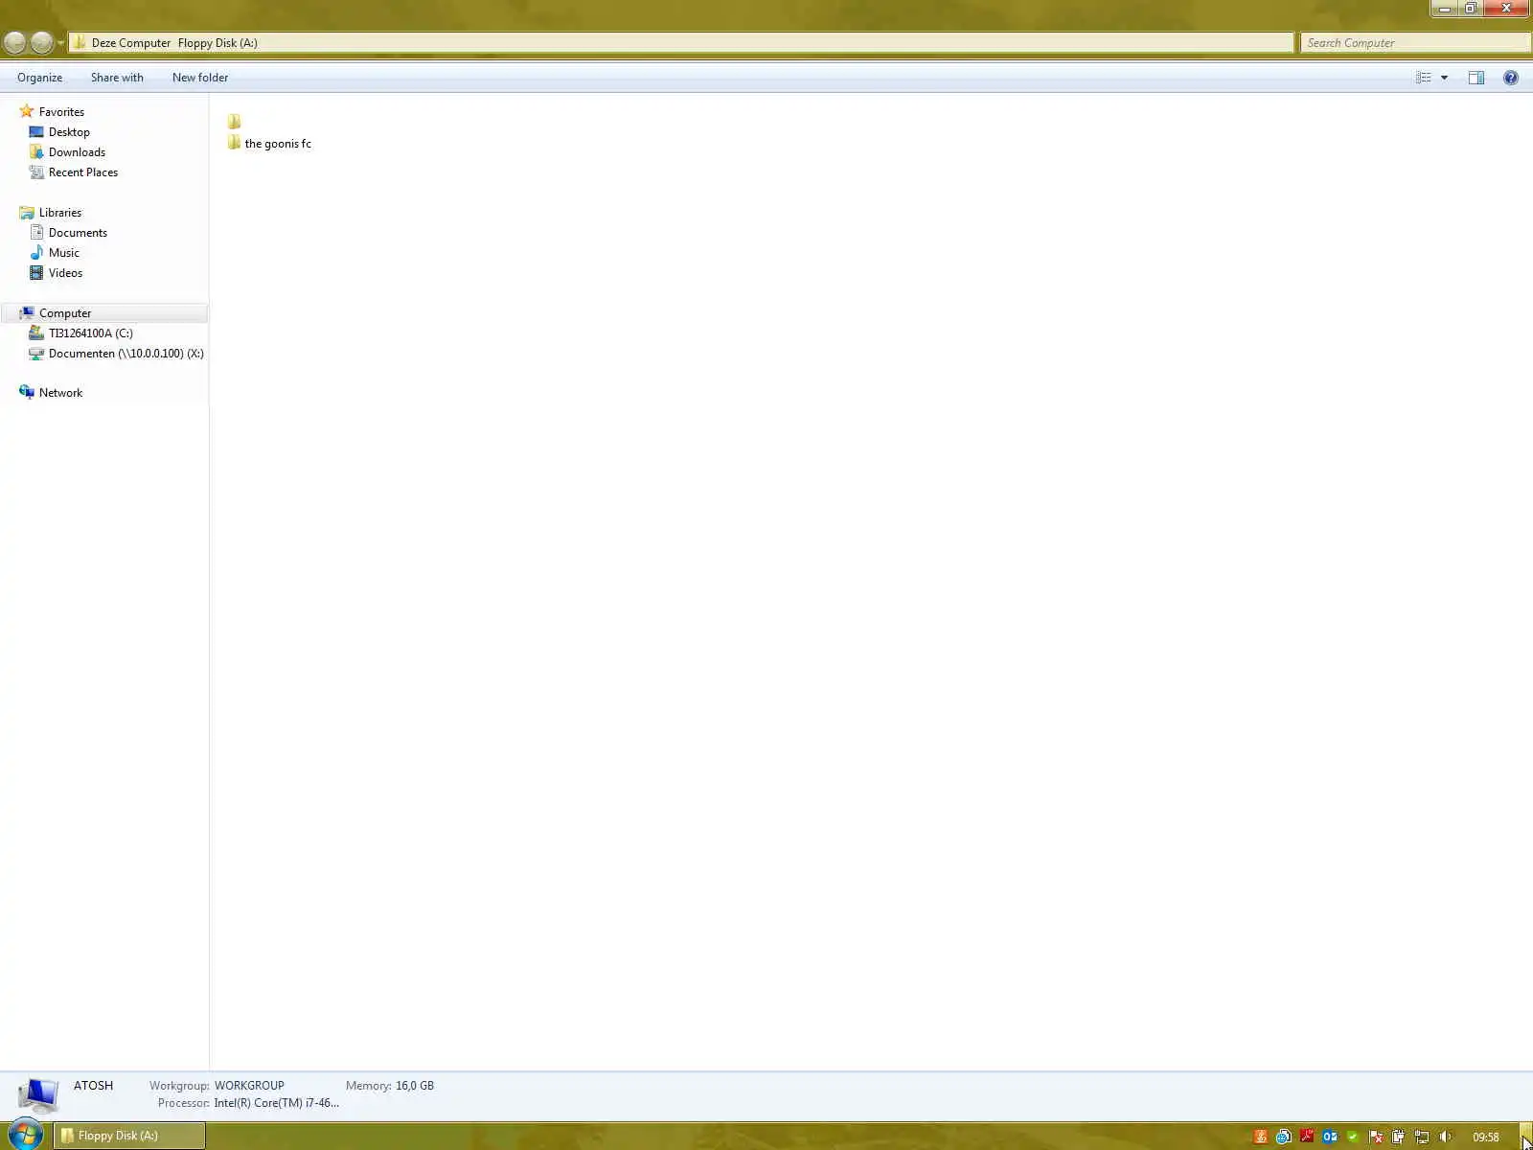The height and width of the screenshot is (1150, 1533).
Task: Click the power plug tray icon
Action: [1399, 1137]
